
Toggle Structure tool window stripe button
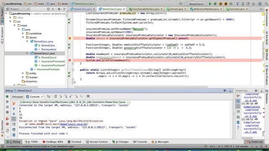click(2, 35)
